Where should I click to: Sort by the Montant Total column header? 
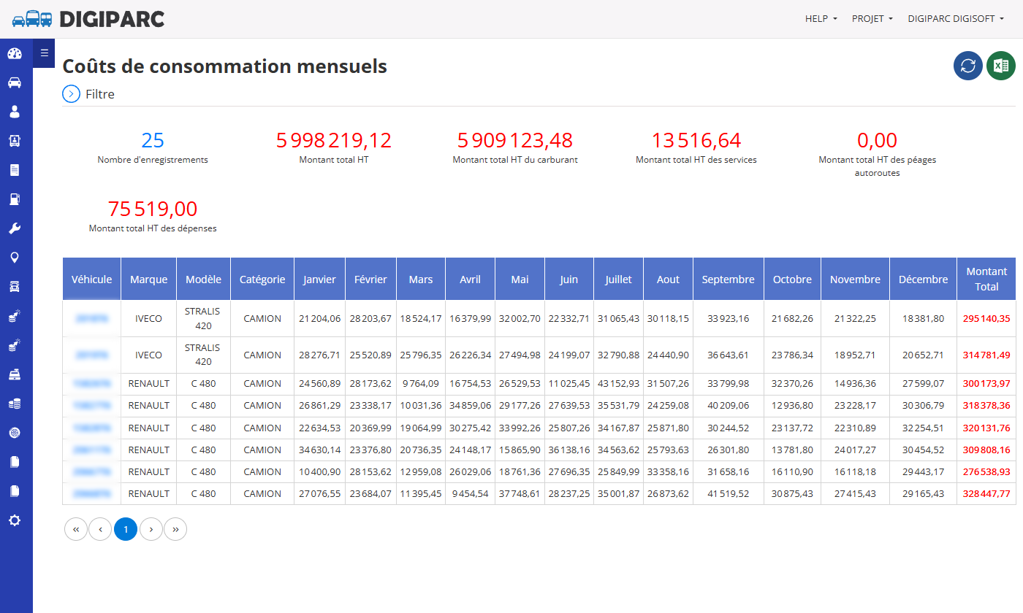(x=986, y=279)
